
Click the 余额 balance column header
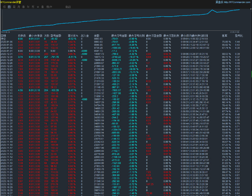(x=97, y=35)
